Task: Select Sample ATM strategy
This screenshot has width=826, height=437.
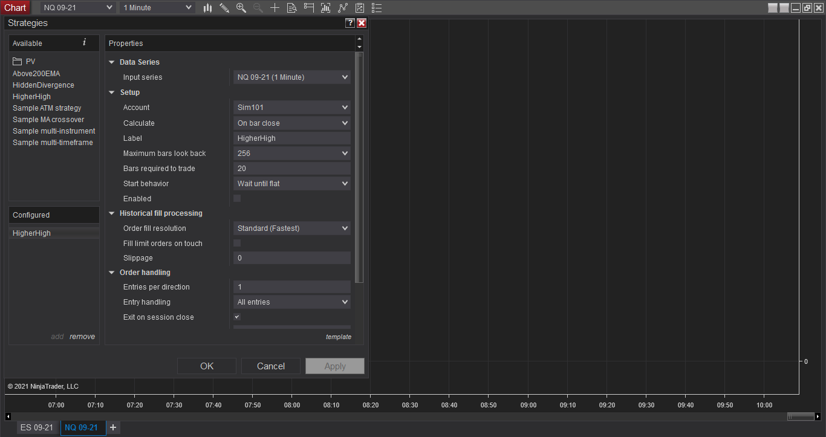Action: pos(47,108)
